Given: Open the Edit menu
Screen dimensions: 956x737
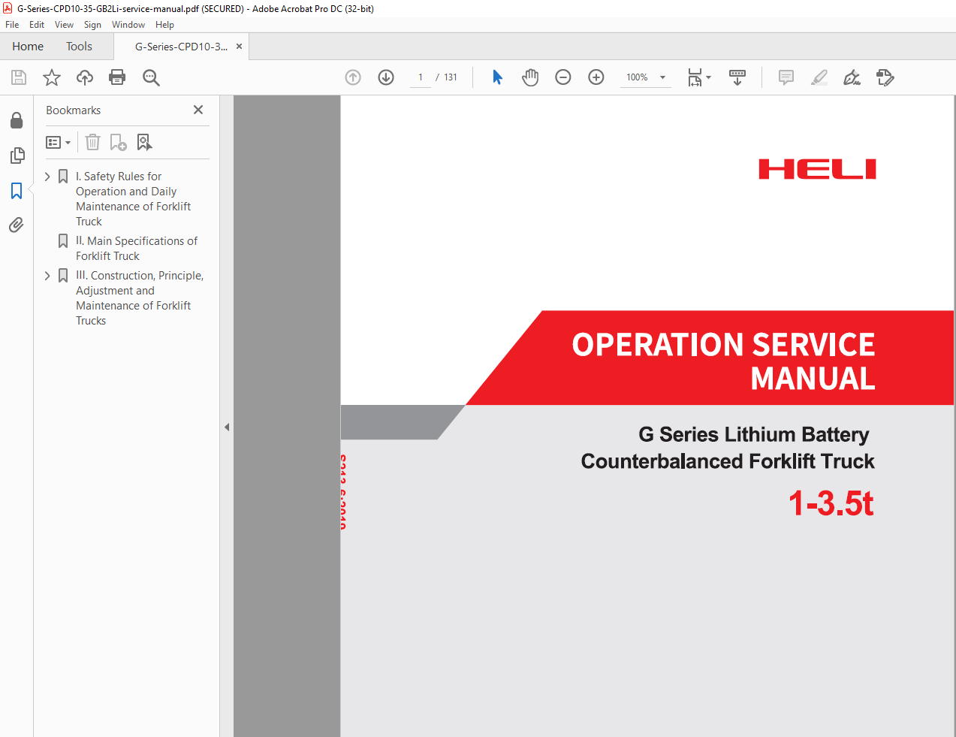Looking at the screenshot, I should coord(37,25).
